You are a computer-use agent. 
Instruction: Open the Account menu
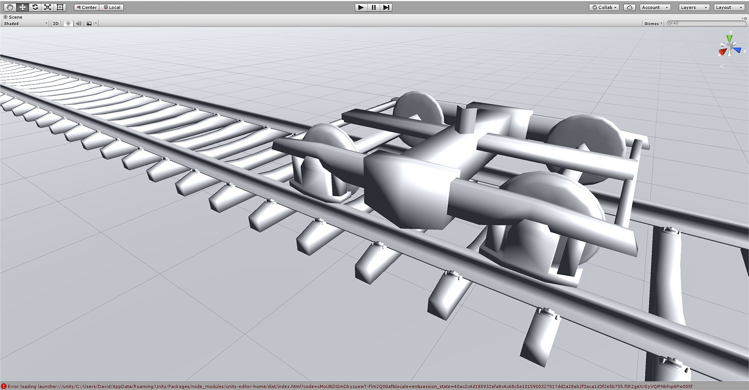tap(654, 7)
